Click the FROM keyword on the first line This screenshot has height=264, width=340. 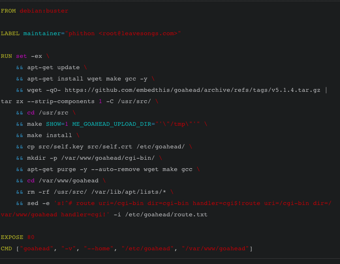click(8, 11)
